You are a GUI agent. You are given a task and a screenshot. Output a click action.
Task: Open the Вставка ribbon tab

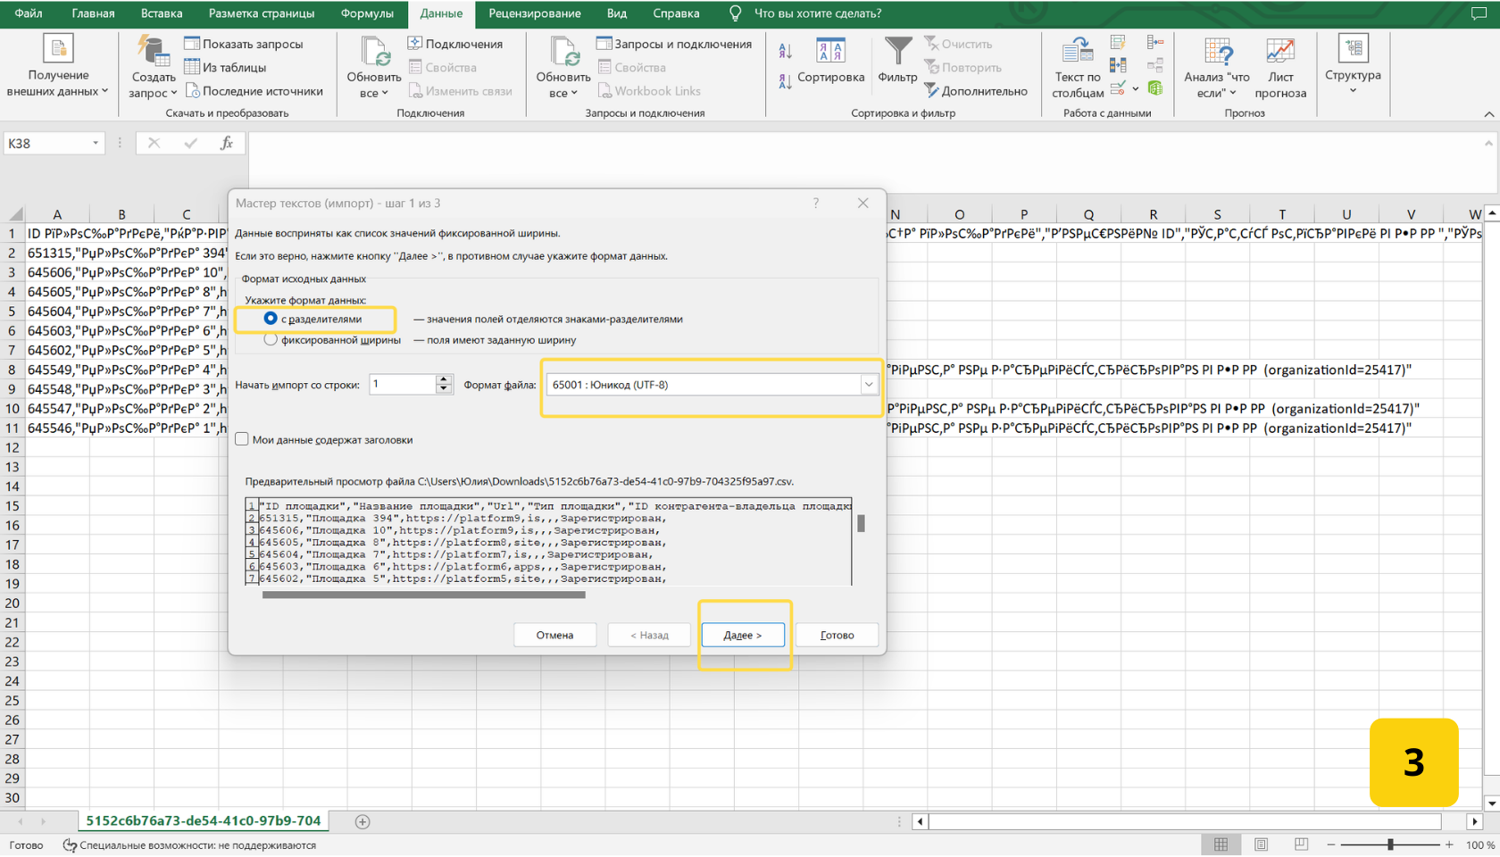point(162,13)
